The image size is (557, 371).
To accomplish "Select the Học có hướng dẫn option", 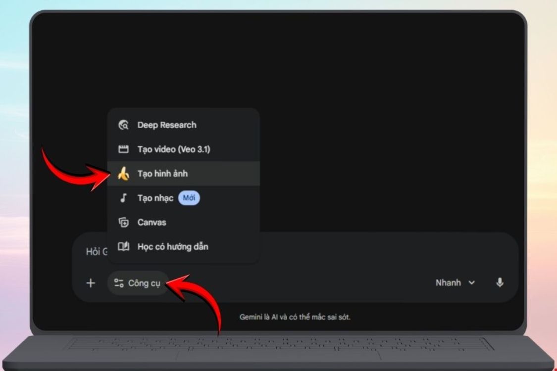I will [x=172, y=246].
